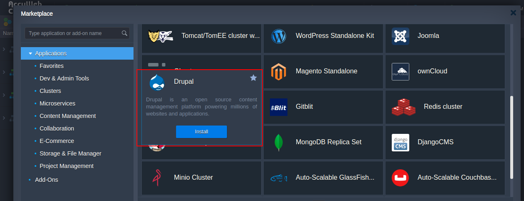
Task: Click the Auto-Scalable GlassFish tile
Action: click(x=323, y=178)
